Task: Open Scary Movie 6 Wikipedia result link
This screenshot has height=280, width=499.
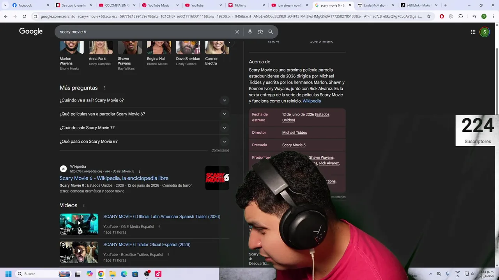Action: click(114, 178)
